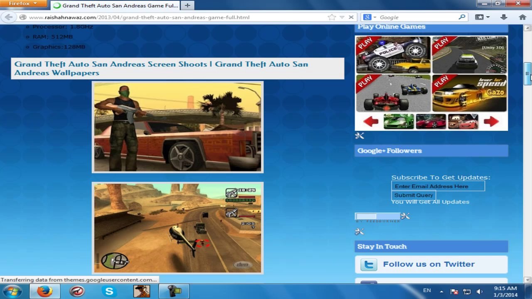
Task: Click the Follow us on Twitter link
Action: click(429, 264)
